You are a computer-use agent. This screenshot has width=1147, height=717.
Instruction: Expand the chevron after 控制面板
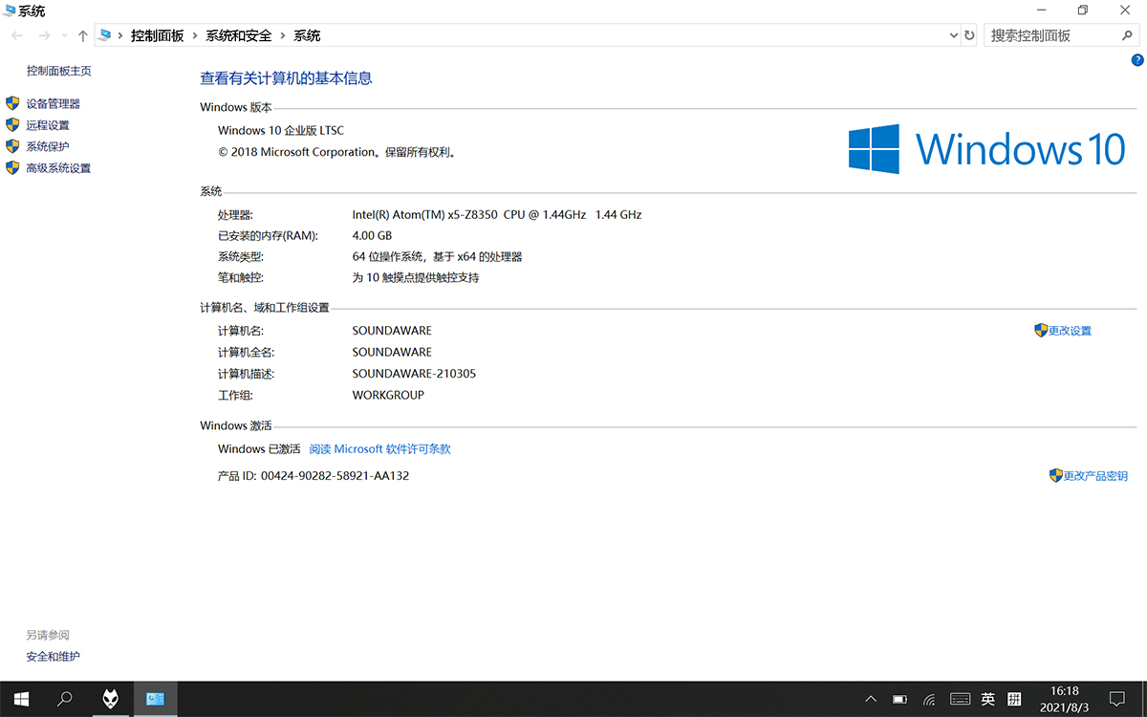pos(194,35)
